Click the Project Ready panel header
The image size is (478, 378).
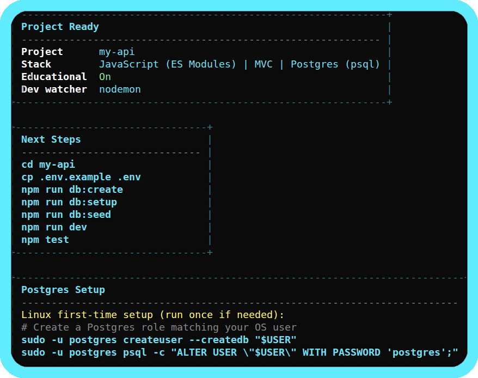60,26
